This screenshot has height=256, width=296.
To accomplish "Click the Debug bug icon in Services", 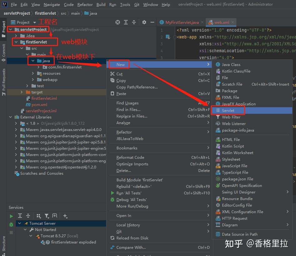I will pyautogui.click(x=11, y=224).
